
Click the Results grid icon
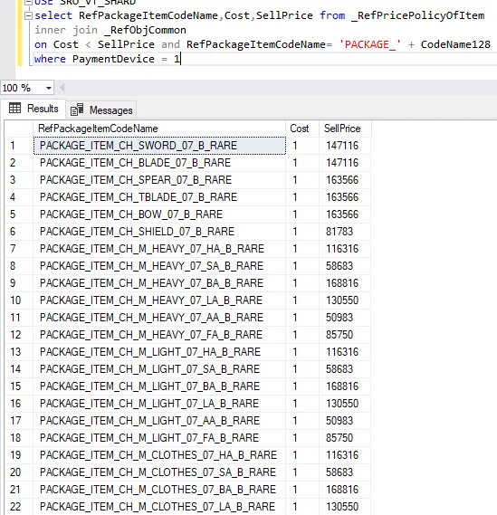[x=14, y=108]
